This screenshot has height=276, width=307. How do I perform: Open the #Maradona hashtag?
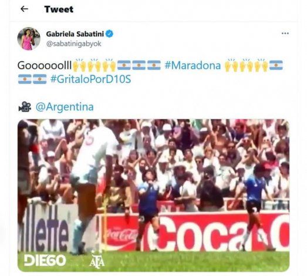tap(193, 65)
